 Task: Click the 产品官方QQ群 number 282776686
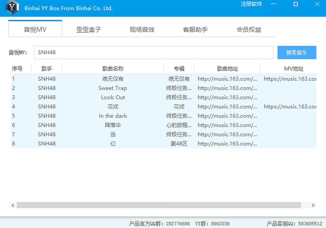click(x=178, y=224)
